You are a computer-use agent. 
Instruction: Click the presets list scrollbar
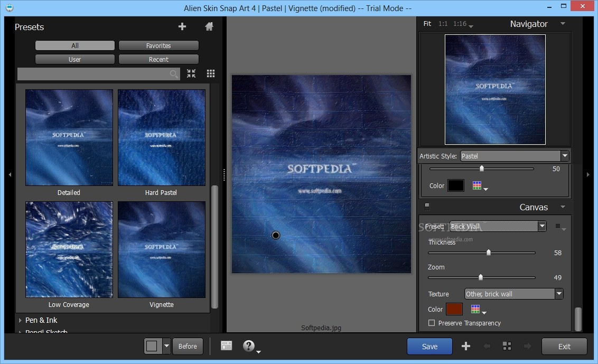click(x=214, y=247)
